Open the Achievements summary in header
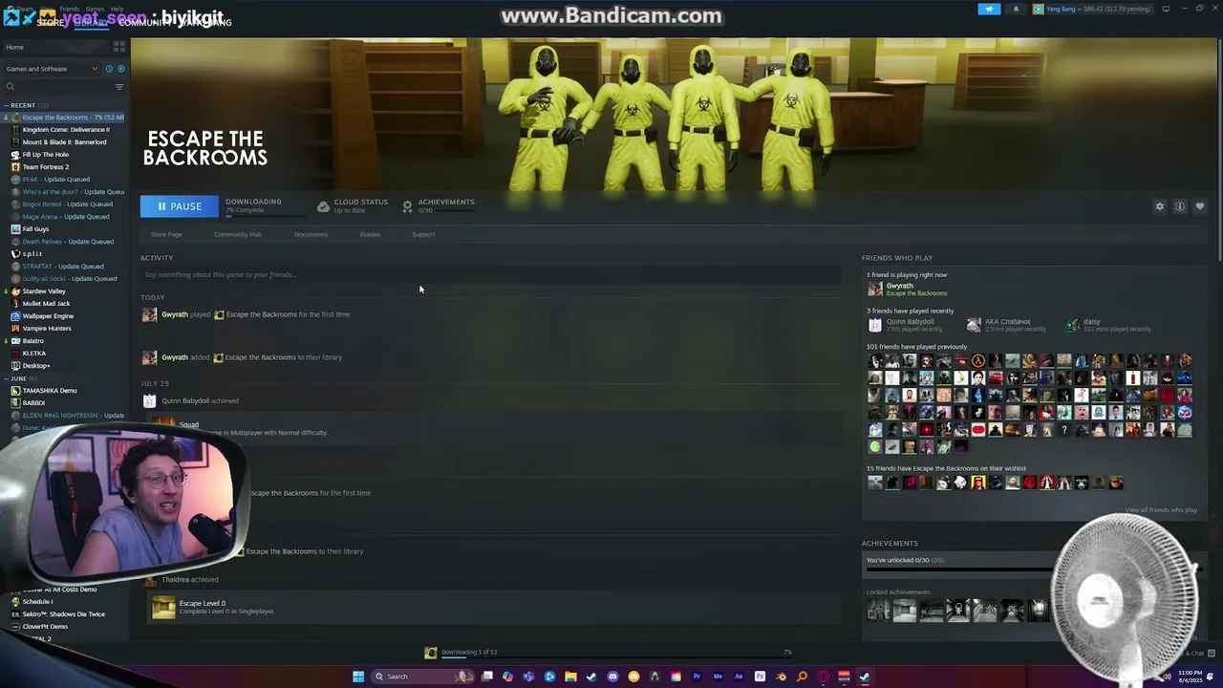The width and height of the screenshot is (1223, 688). 438,205
